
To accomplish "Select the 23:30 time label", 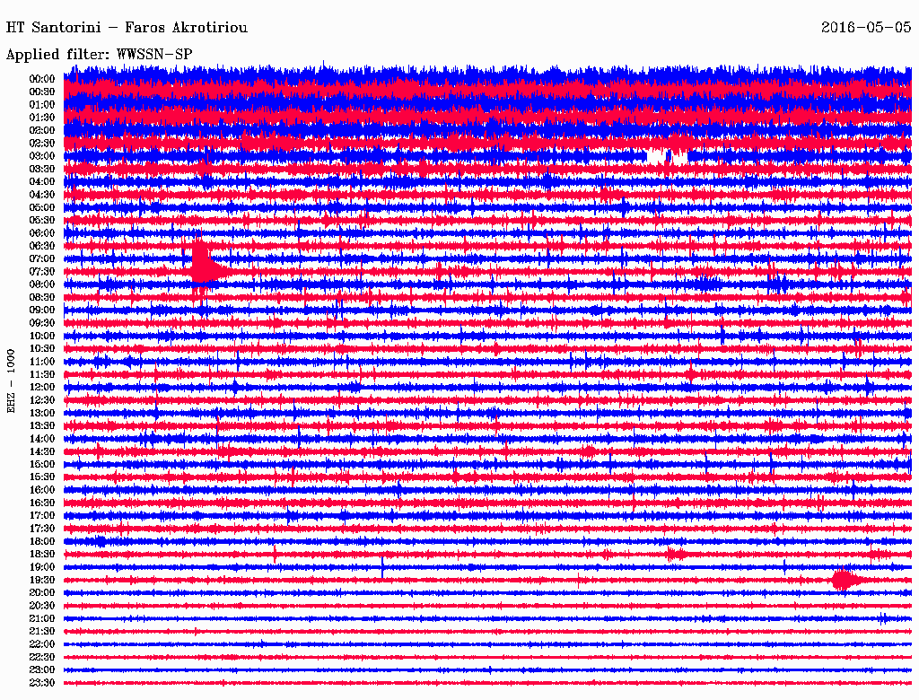I will [x=42, y=683].
